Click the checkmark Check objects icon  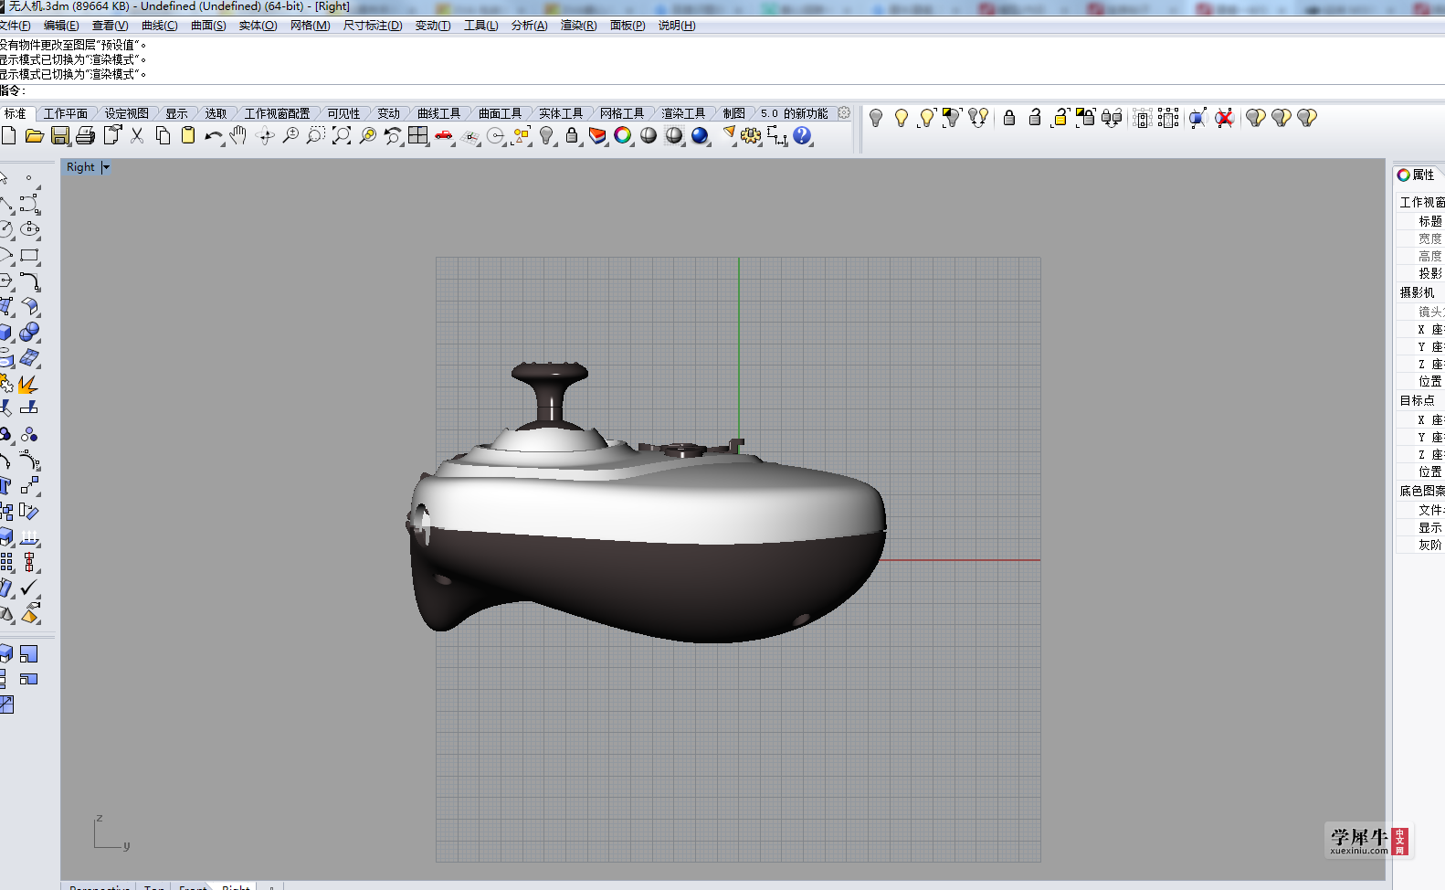click(x=29, y=588)
